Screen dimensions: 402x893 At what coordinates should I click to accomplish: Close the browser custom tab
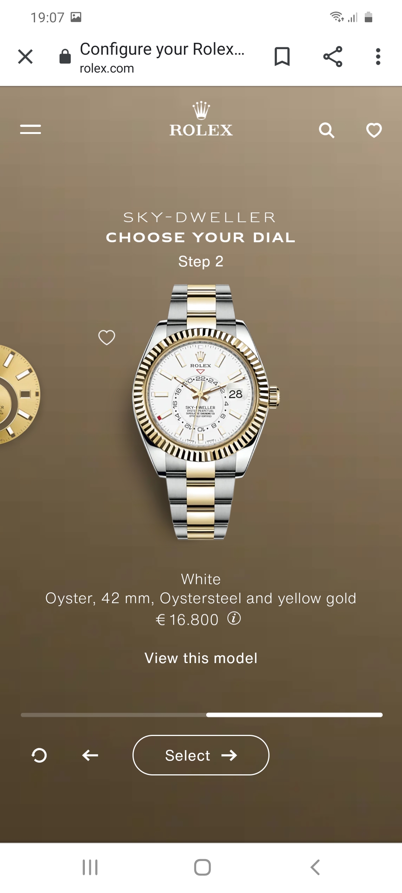click(25, 57)
